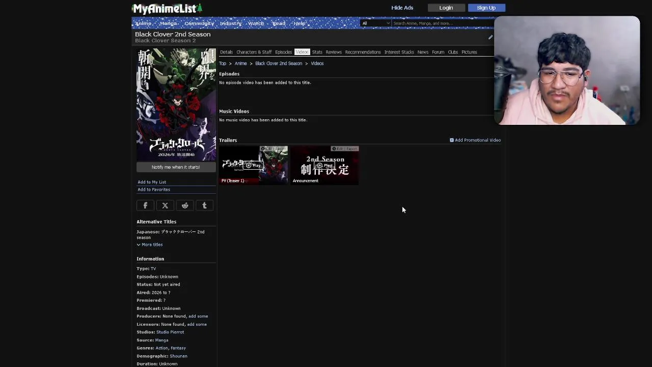Viewport: 652px width, 367px height.
Task: Click Add Promotional Video link
Action: click(x=475, y=140)
